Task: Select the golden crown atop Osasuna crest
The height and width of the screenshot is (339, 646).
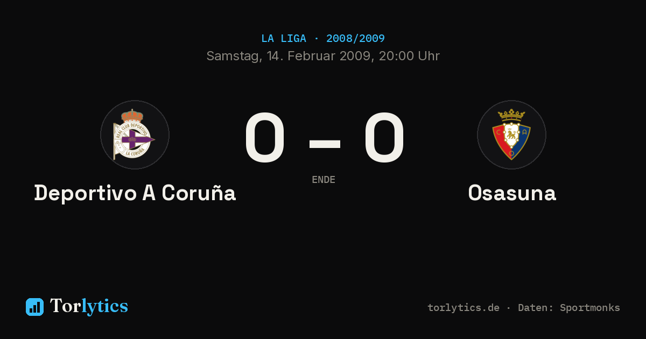Action: pos(511,115)
